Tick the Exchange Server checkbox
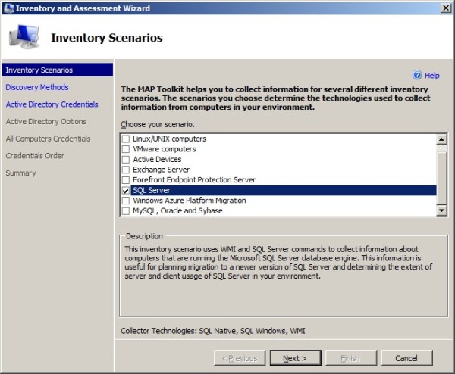This screenshot has width=455, height=374. coord(126,170)
